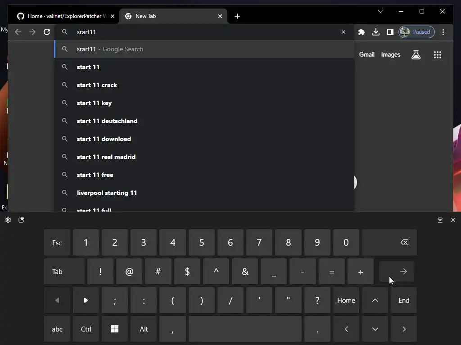461x345 pixels.
Task: Go back with the browser back arrow
Action: coord(18,32)
